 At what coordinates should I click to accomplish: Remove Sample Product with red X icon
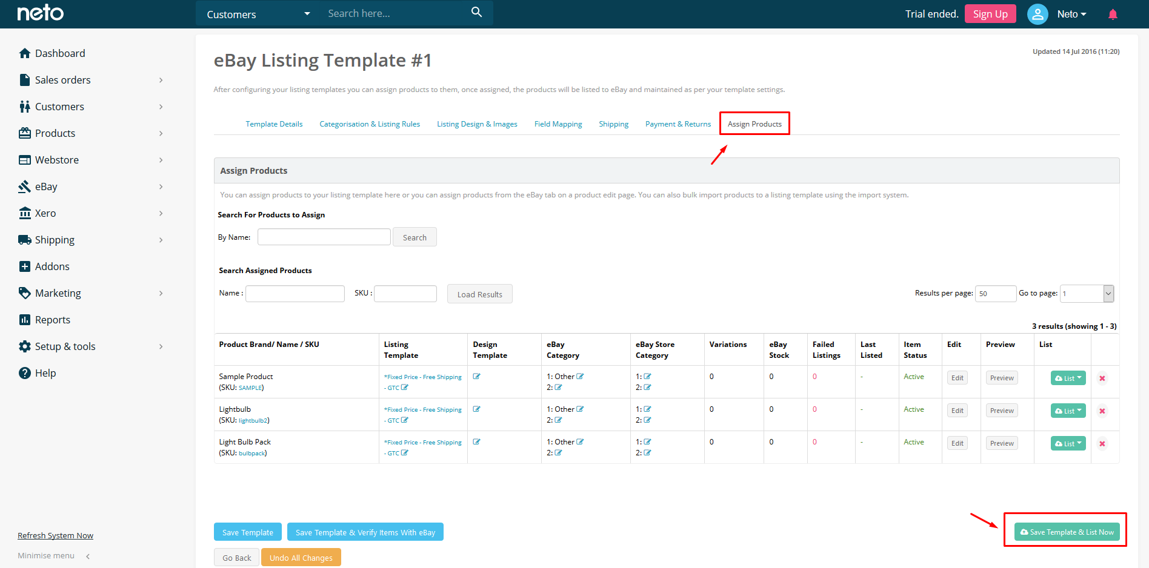pyautogui.click(x=1102, y=378)
